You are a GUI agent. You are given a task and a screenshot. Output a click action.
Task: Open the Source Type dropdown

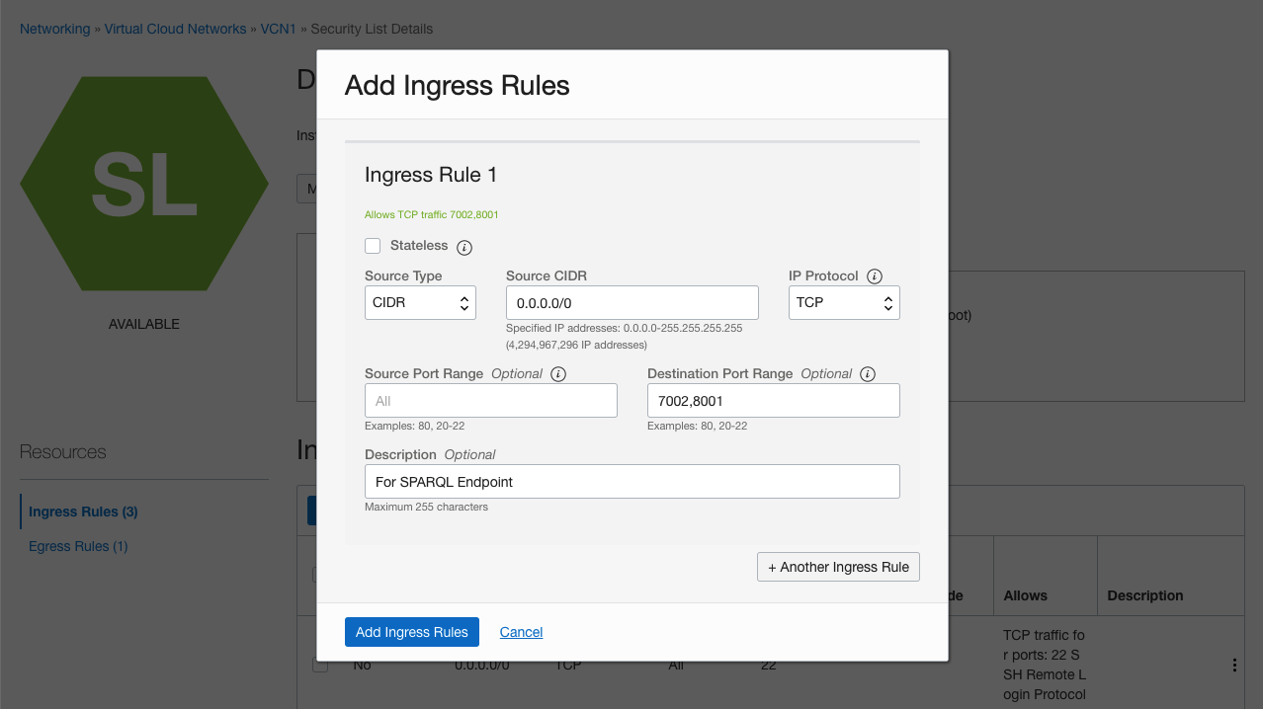pos(420,302)
